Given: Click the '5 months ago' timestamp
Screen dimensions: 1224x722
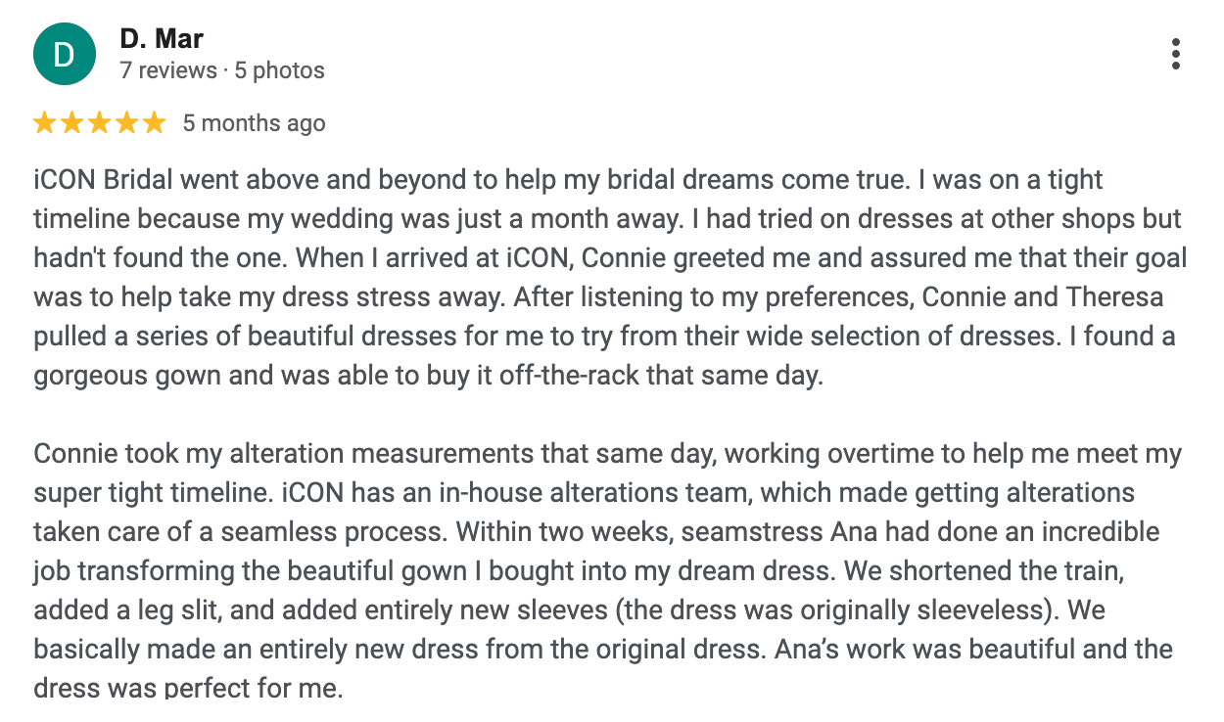Looking at the screenshot, I should pos(255,123).
